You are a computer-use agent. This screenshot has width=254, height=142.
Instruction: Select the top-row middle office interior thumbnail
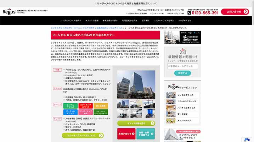[136, 104]
